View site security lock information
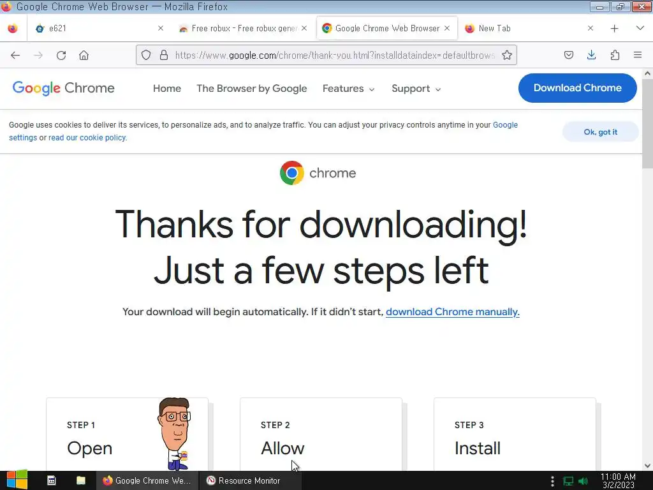 click(x=164, y=55)
